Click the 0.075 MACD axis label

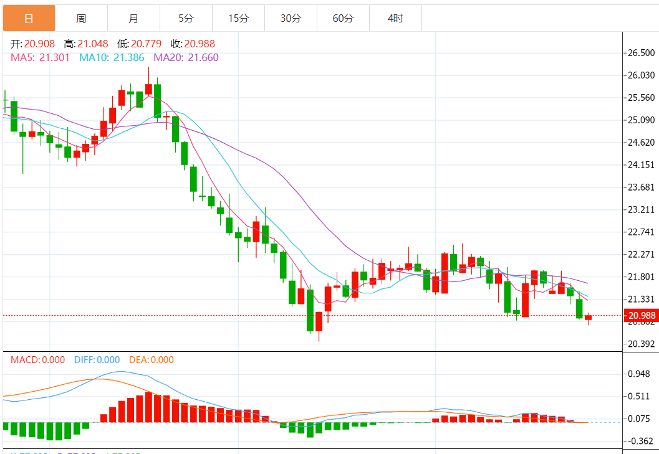coord(639,419)
